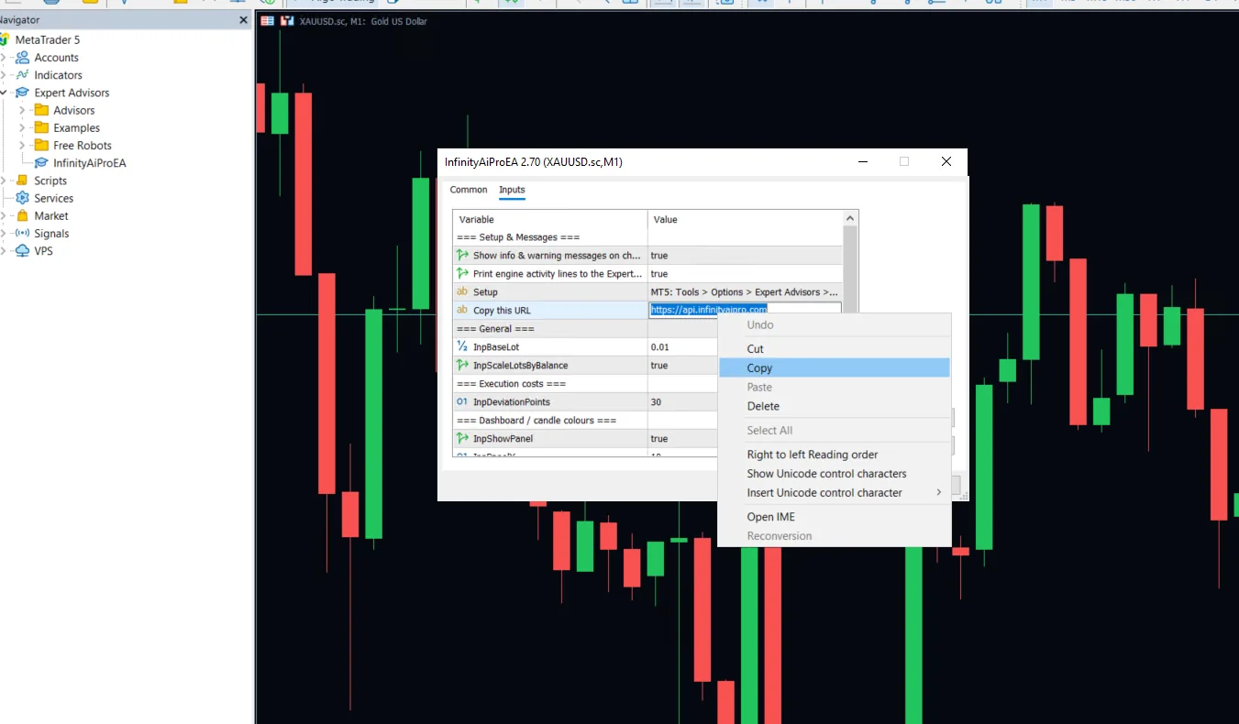The width and height of the screenshot is (1239, 724).
Task: Click the Expert Advisors graduation cap icon
Action: point(23,93)
